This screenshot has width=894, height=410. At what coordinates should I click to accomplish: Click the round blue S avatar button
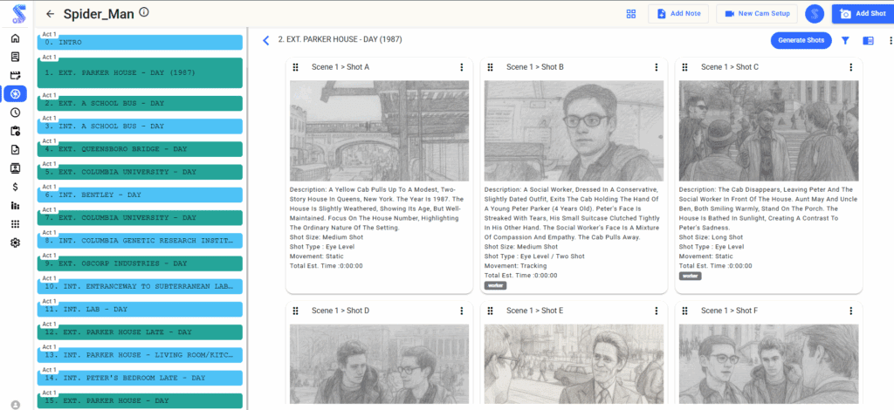pyautogui.click(x=815, y=14)
